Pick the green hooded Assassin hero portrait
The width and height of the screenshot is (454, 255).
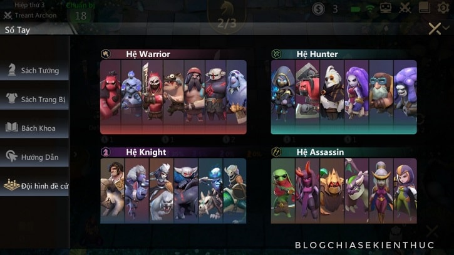283,190
